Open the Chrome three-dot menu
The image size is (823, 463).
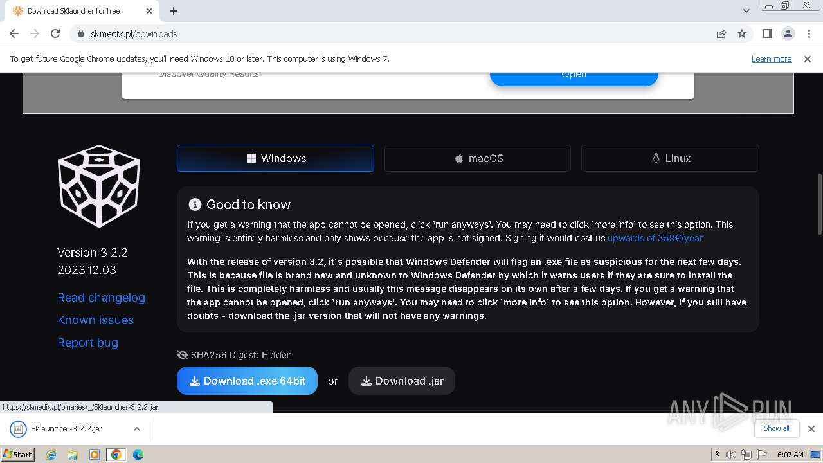[809, 33]
